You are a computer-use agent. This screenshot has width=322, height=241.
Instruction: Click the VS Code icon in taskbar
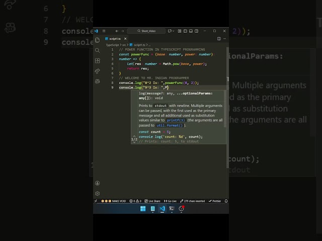click(x=162, y=209)
